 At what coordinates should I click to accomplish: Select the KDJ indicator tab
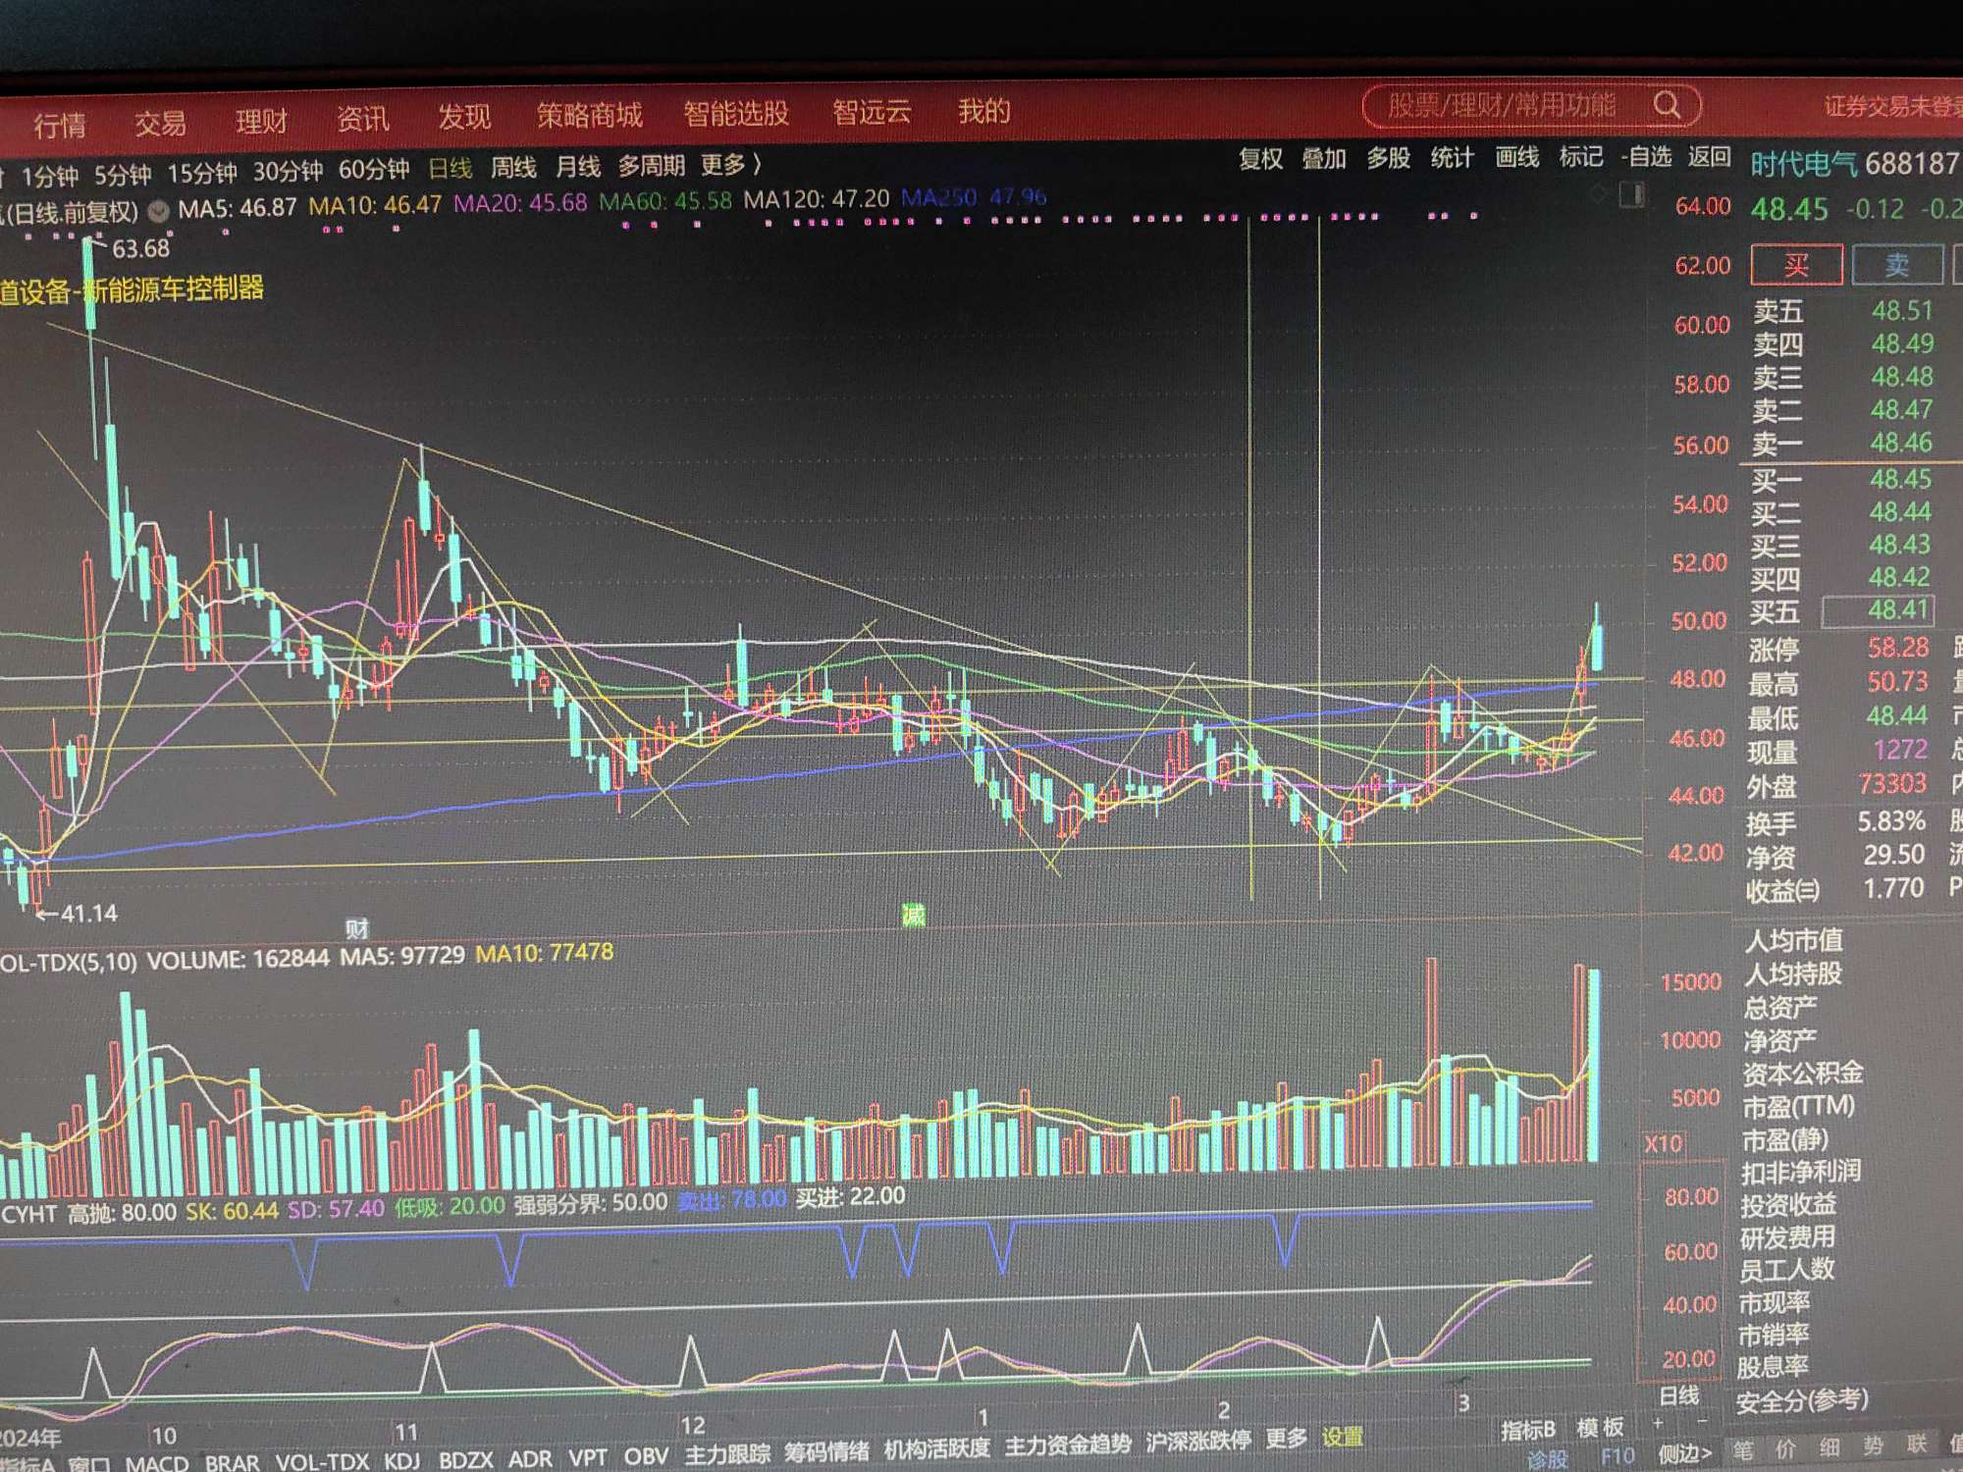401,1460
